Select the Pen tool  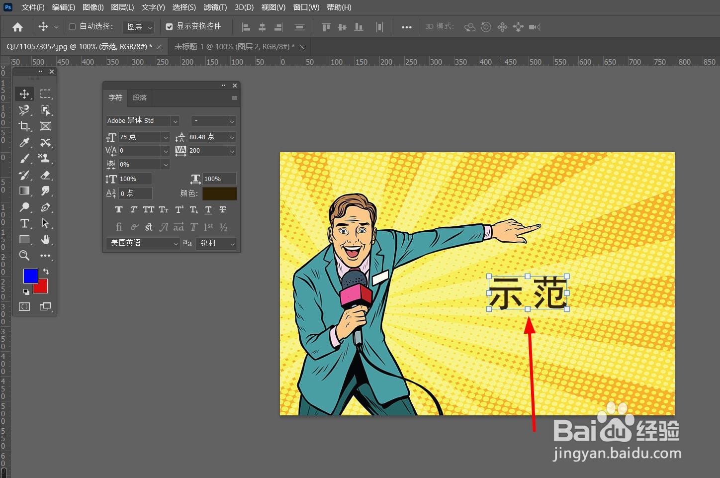(45, 207)
